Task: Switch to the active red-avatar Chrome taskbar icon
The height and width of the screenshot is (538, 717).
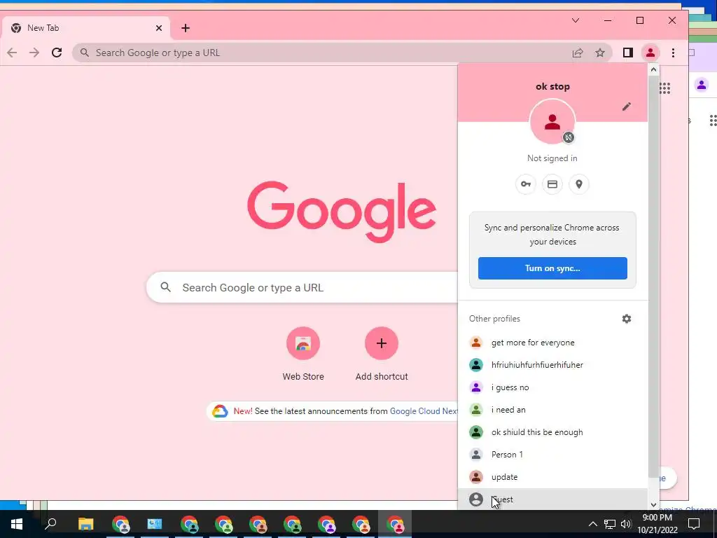Action: click(x=395, y=524)
